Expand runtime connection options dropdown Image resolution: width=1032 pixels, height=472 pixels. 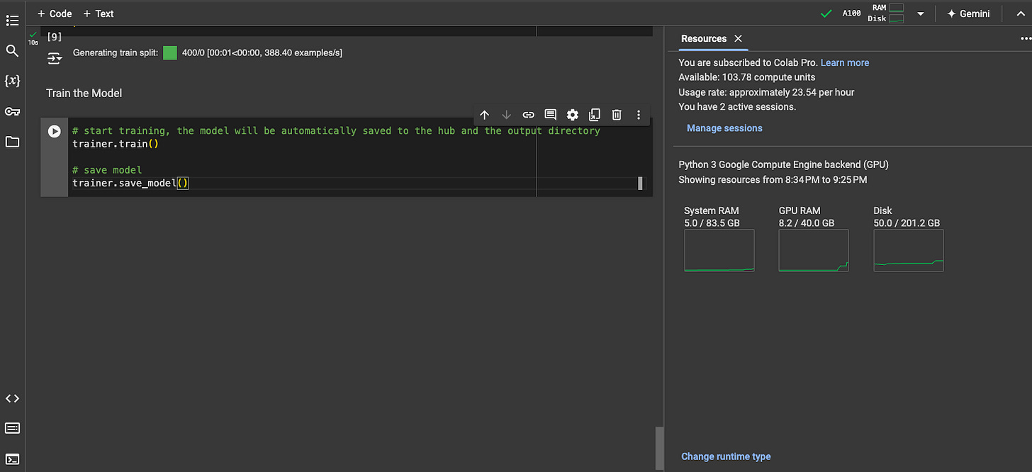921,13
